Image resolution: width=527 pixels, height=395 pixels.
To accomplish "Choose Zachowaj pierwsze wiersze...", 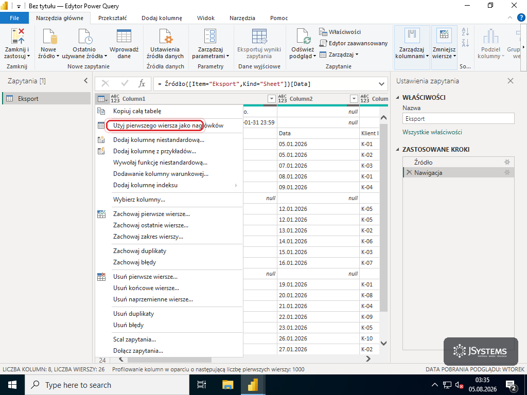I will point(169,214).
